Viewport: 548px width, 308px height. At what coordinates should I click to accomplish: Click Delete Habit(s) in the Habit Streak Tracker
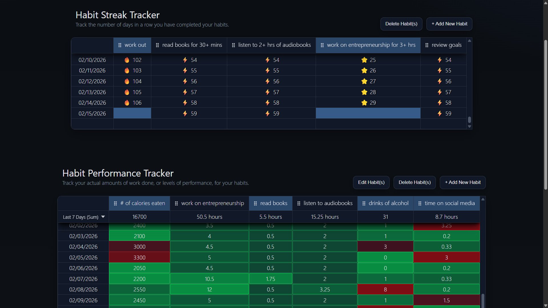point(401,24)
